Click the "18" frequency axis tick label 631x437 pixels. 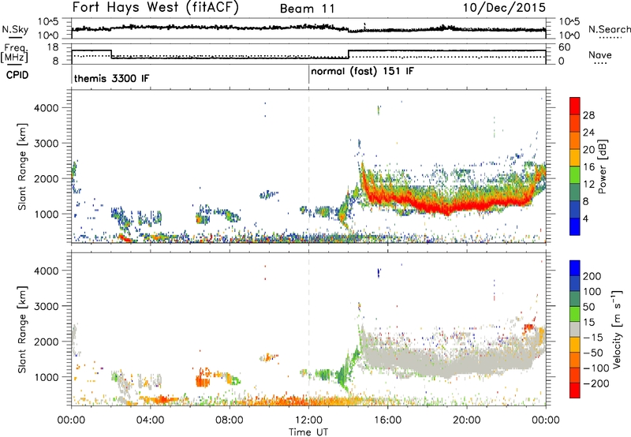coord(52,47)
